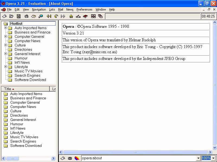Click the 100% zoom value field

206,158
